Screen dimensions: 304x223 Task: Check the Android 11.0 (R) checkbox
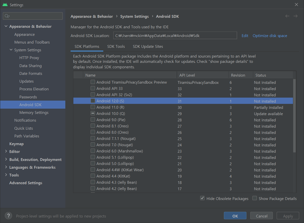click(93, 107)
